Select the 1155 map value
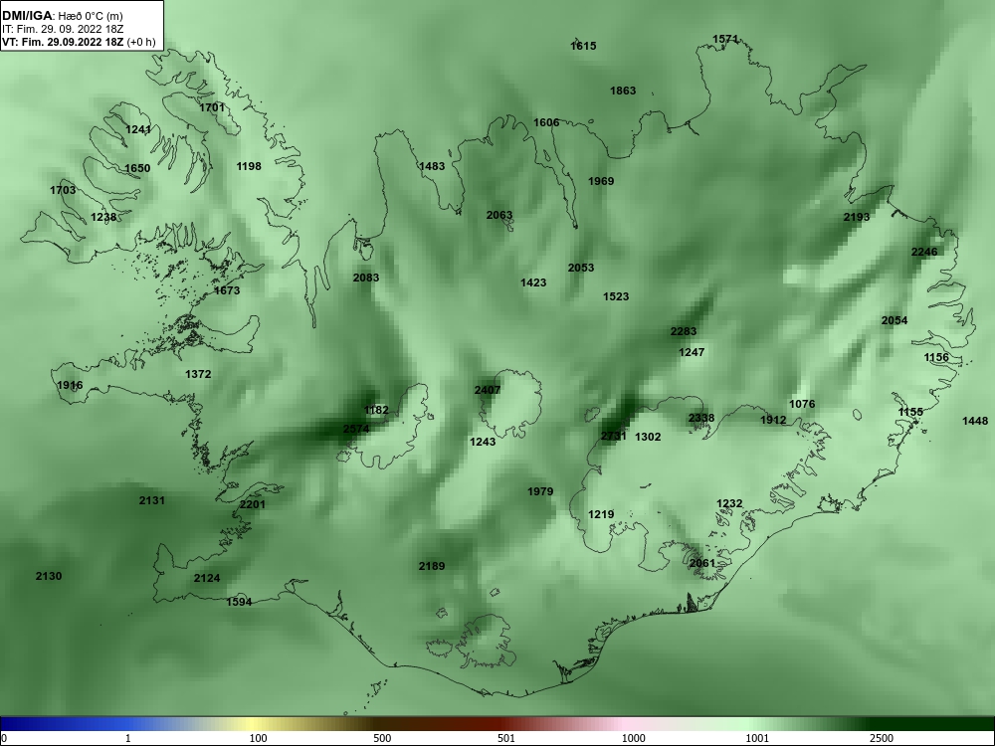The image size is (995, 746). pos(910,412)
